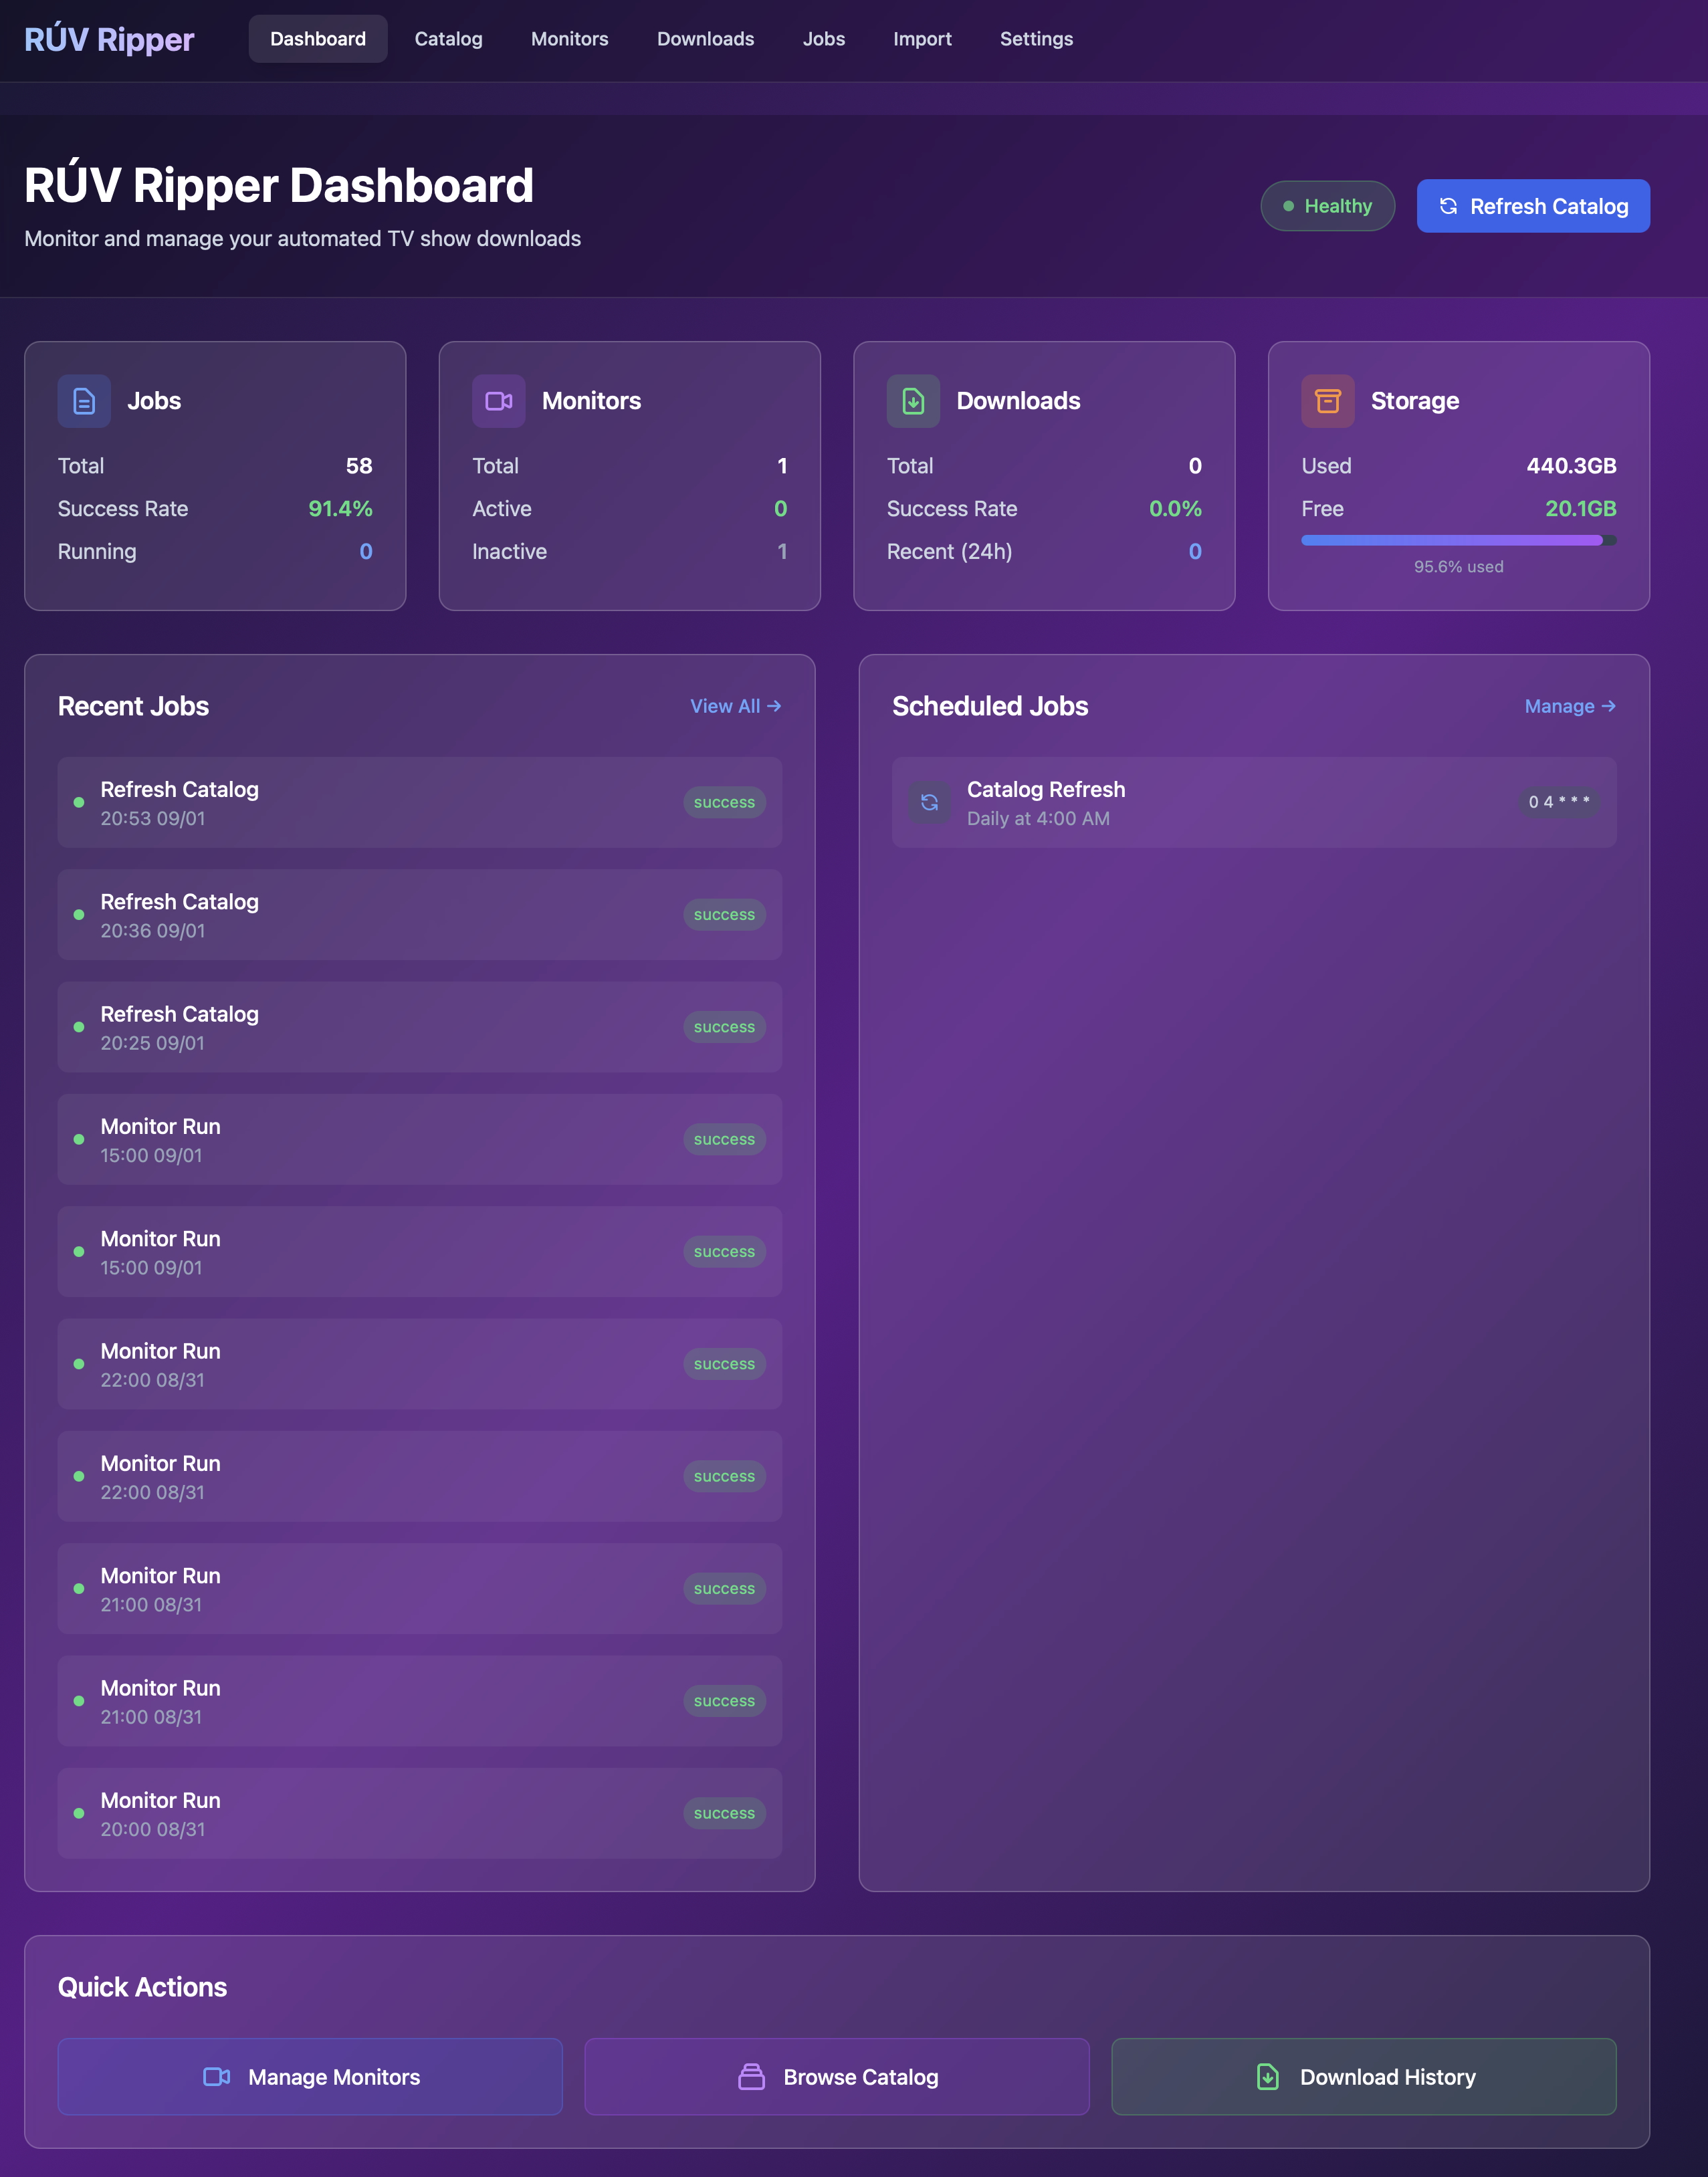
Task: Click the Download History file icon
Action: coord(1267,2077)
